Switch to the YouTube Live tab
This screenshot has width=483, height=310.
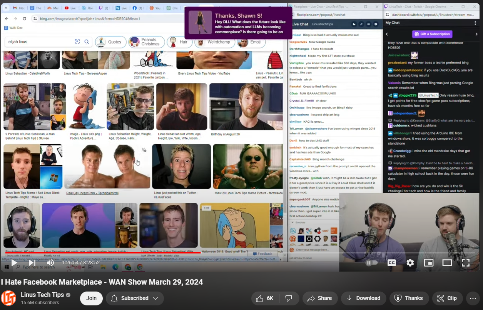tap(69, 8)
